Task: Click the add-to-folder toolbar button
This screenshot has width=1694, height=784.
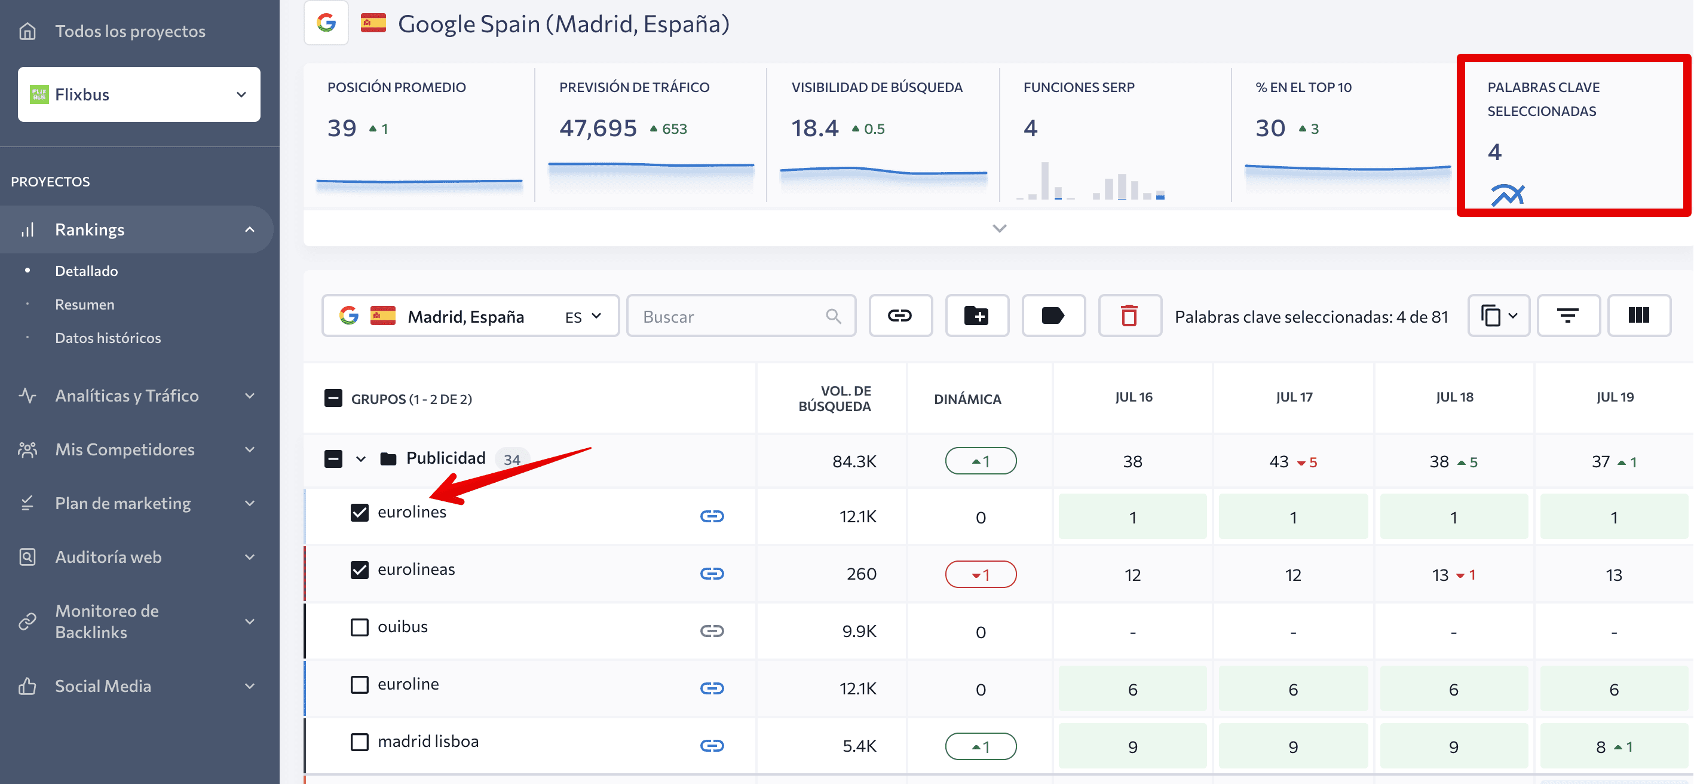Action: pos(976,316)
